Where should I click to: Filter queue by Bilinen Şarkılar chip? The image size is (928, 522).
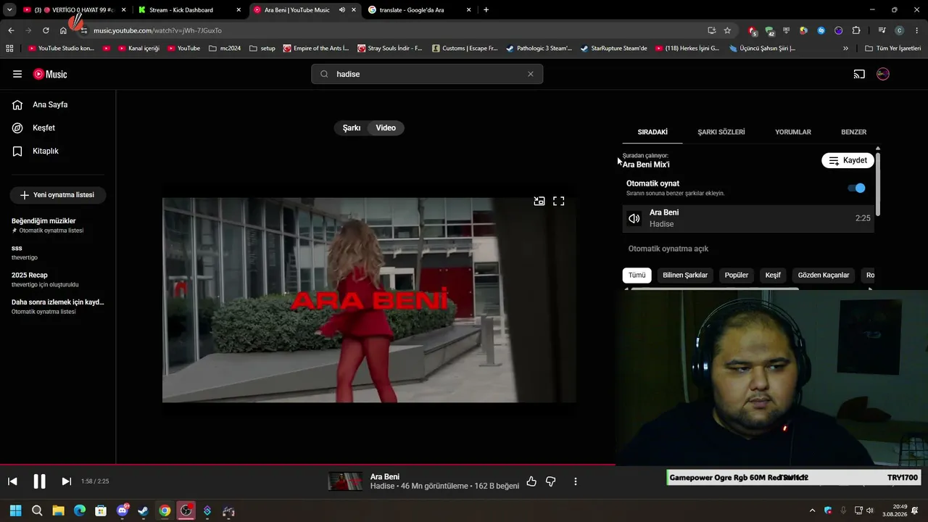point(685,275)
